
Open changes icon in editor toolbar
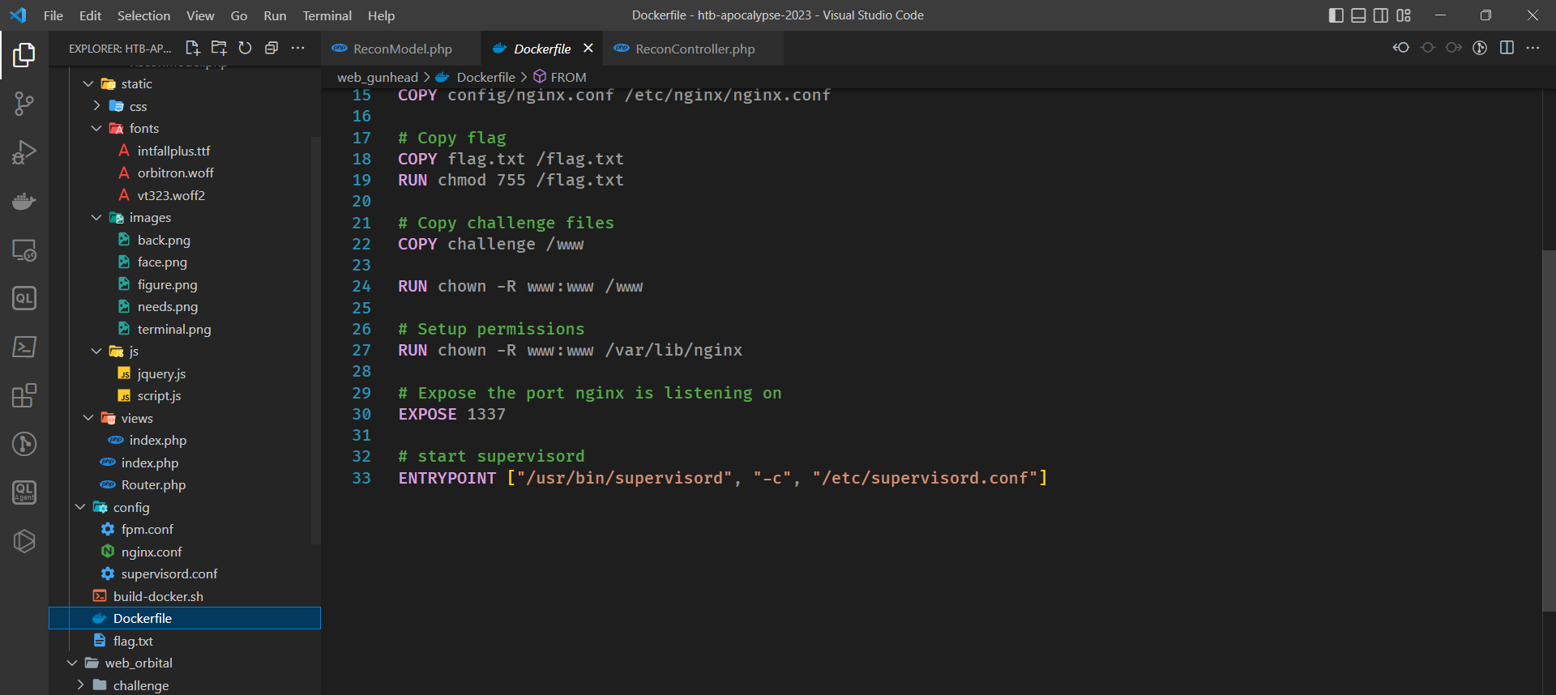point(1401,48)
